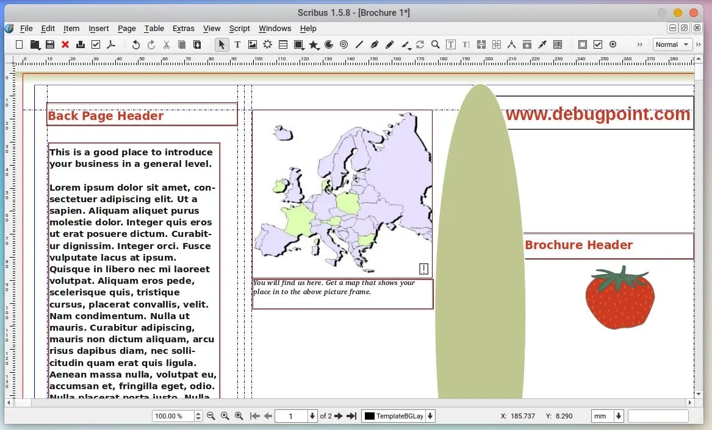Choose the Zoom magnifier tool

(435, 44)
